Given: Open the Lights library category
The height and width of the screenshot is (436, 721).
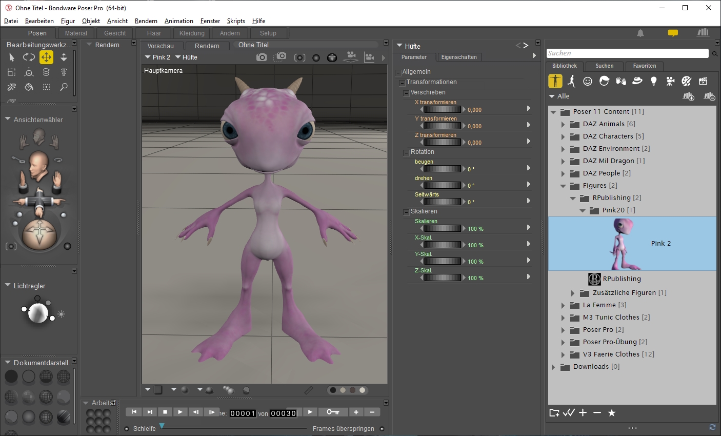Looking at the screenshot, I should click(654, 81).
